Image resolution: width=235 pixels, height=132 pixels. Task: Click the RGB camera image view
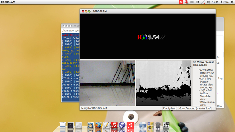coord(107,83)
